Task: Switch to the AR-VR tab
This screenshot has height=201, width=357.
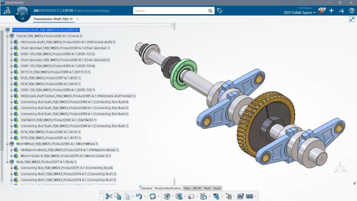Action: click(197, 188)
